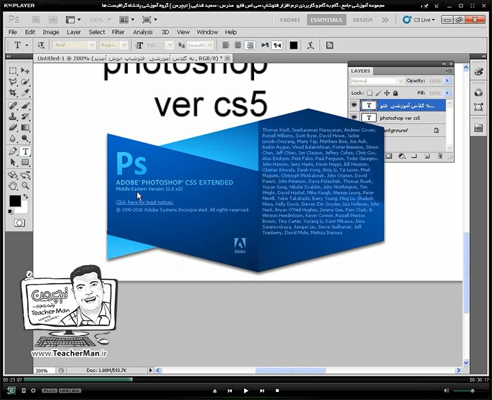Screen dimensions: 492x400
Task: Open the Opacity slider arrow
Action: pos(447,81)
